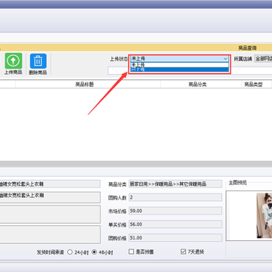
Task: Click the green 上传商品 upload icon
Action: coord(14,60)
